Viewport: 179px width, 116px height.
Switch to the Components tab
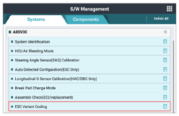tap(86, 20)
